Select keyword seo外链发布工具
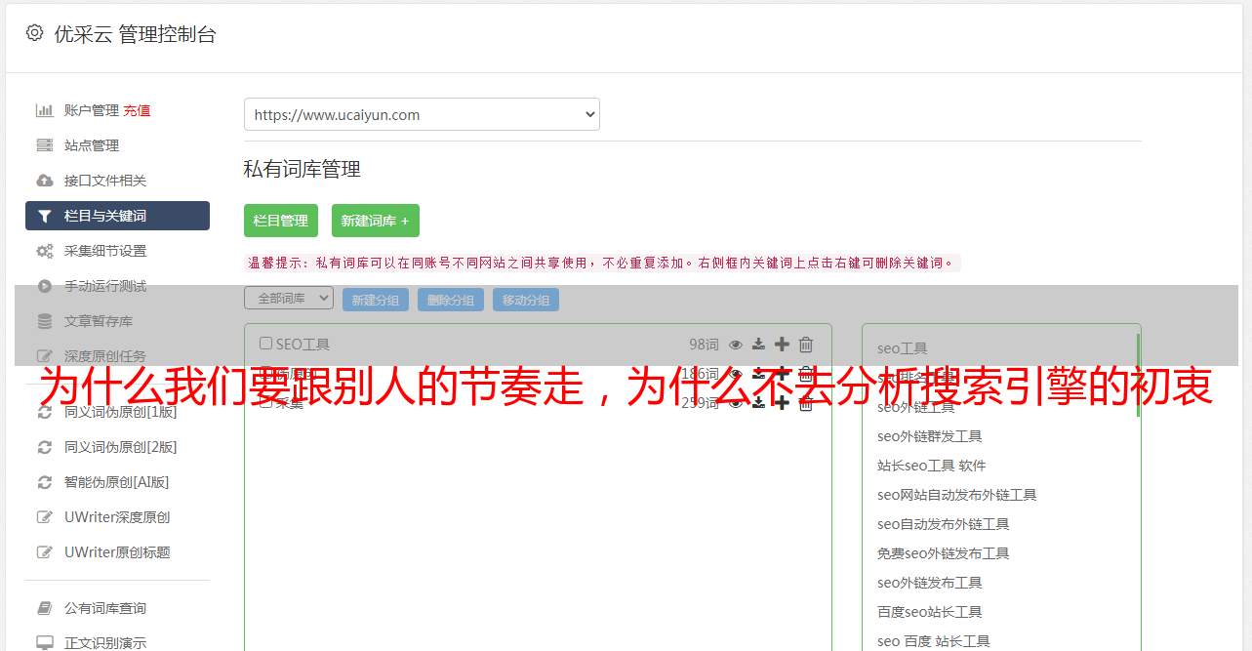The width and height of the screenshot is (1252, 651). [930, 583]
